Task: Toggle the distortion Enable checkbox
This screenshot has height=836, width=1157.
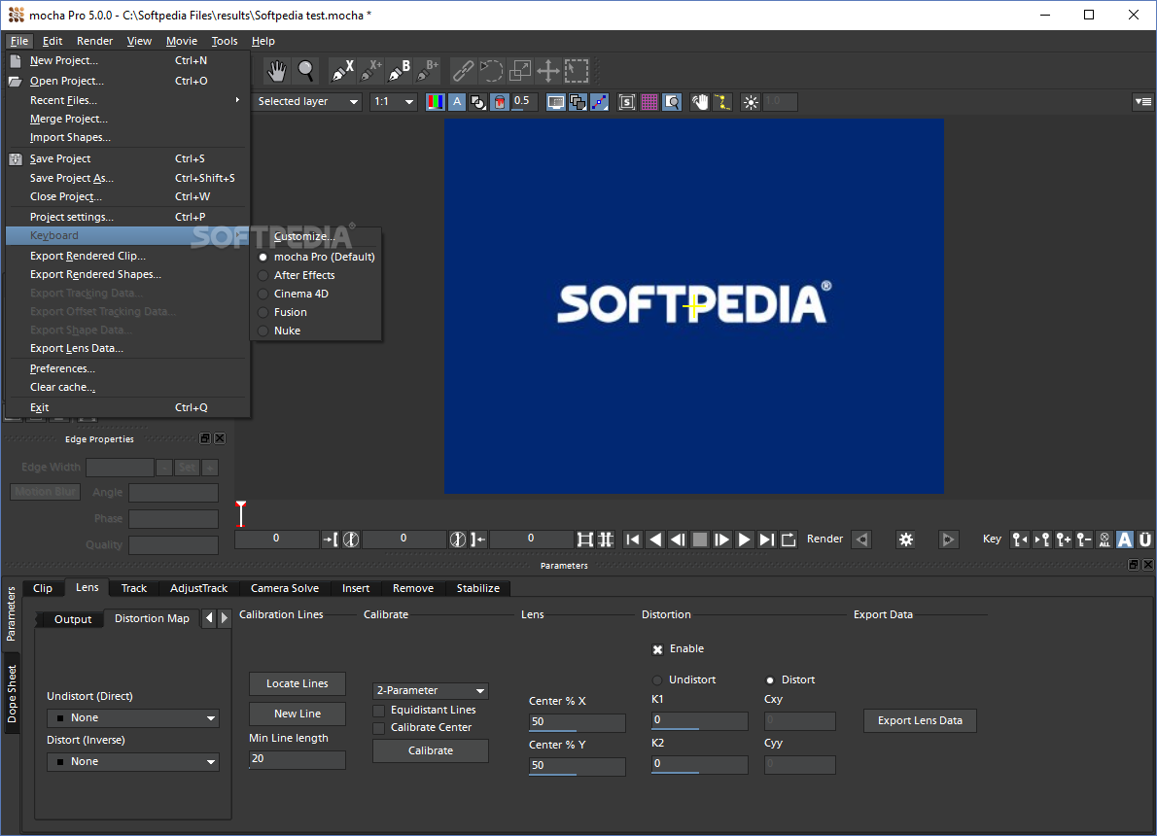Action: 657,649
